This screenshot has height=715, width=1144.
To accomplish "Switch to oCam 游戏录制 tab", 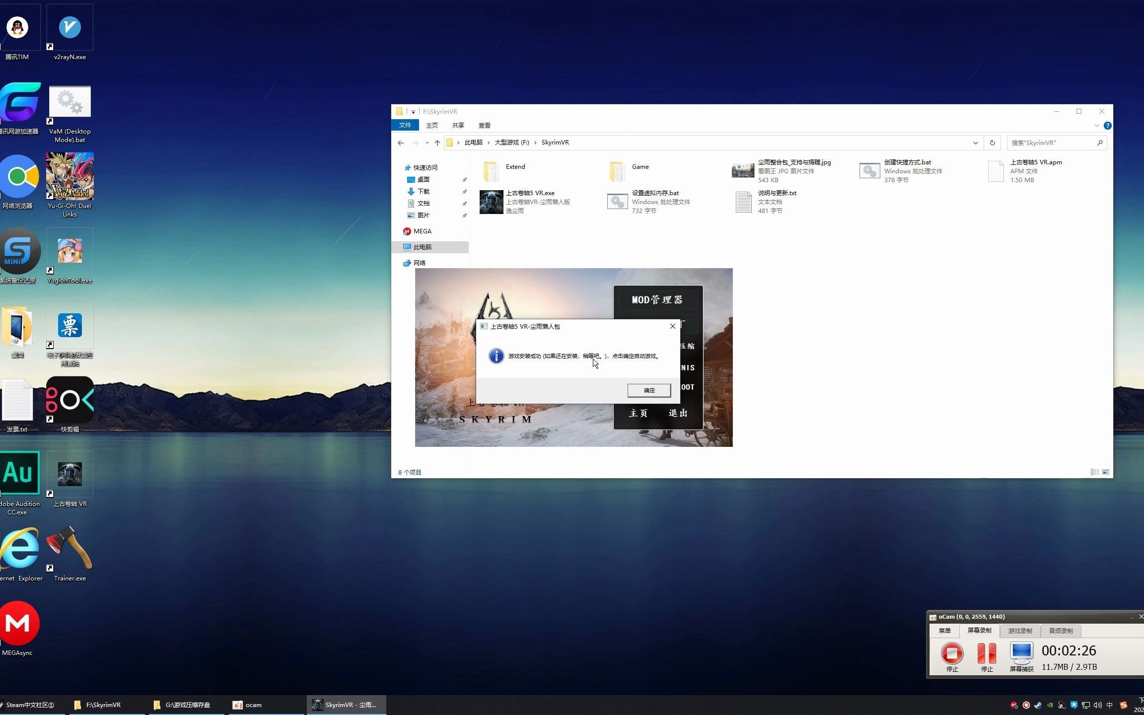I will coord(1020,631).
